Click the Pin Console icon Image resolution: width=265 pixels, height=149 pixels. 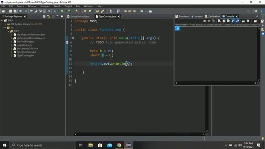pyautogui.click(x=243, y=21)
